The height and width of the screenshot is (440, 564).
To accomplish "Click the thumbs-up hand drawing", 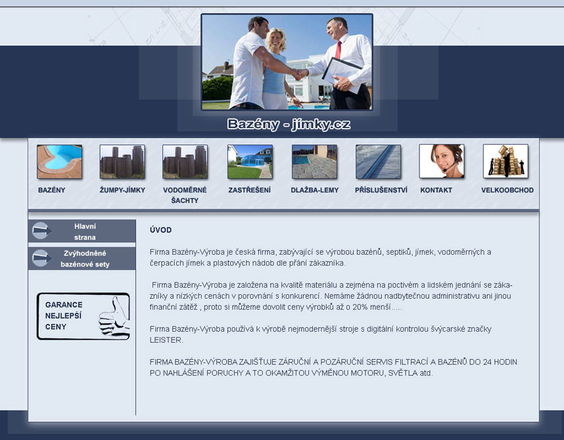I will point(114,317).
